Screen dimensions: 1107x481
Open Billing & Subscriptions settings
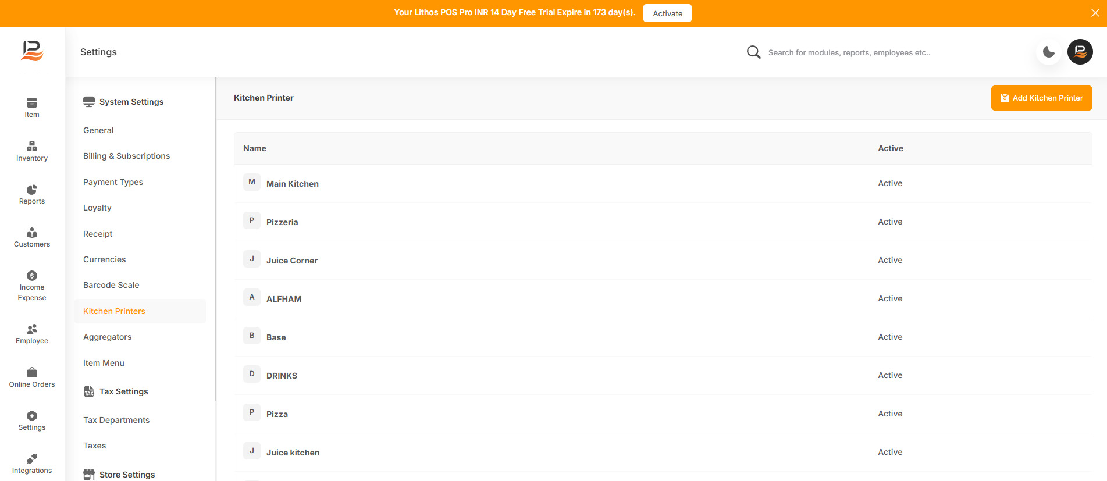click(127, 156)
